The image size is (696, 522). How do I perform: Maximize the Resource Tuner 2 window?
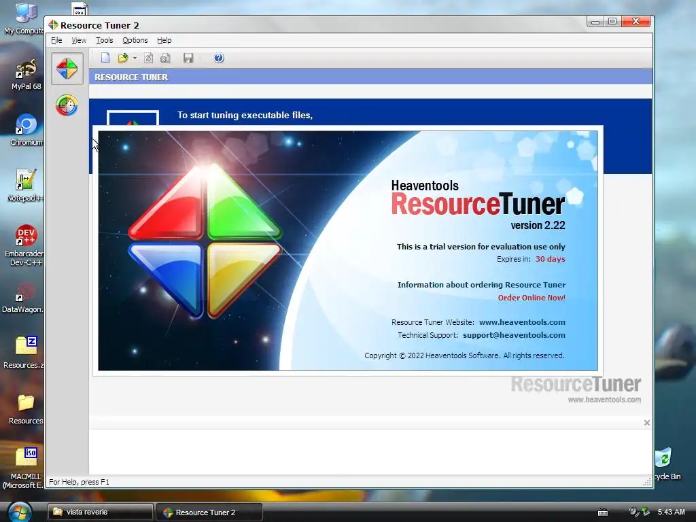pos(612,21)
